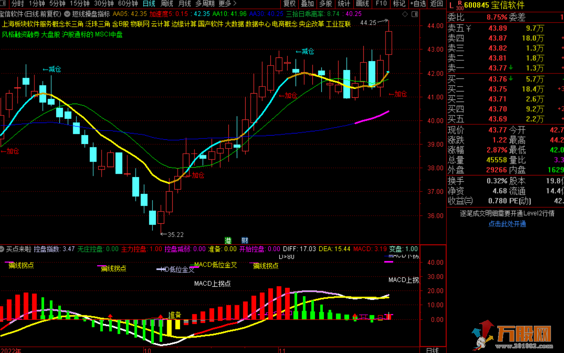Click the 边缘计算 concept tag
The width and height of the screenshot is (564, 353).
pyautogui.click(x=184, y=24)
